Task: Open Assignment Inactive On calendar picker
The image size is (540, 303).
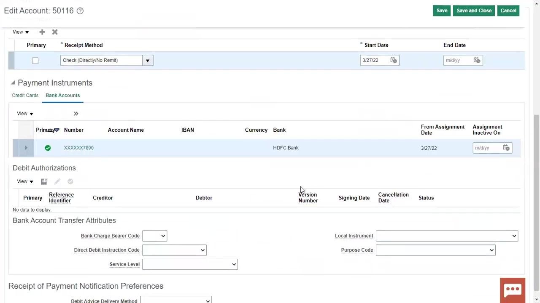Action: [x=506, y=148]
